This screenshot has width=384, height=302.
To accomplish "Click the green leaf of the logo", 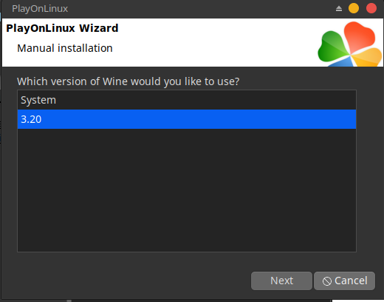I will [332, 47].
